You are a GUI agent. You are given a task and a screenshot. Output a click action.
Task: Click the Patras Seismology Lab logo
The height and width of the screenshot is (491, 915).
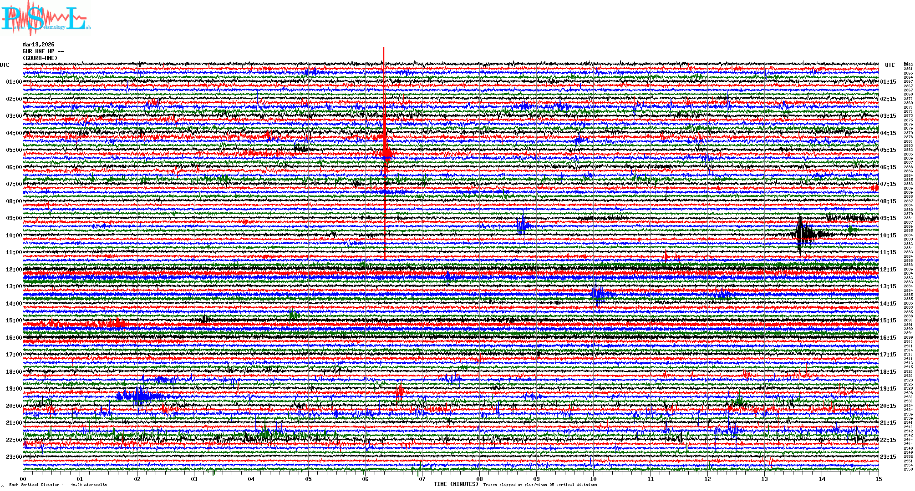point(46,18)
